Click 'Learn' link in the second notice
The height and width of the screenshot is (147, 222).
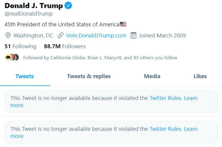191,129
